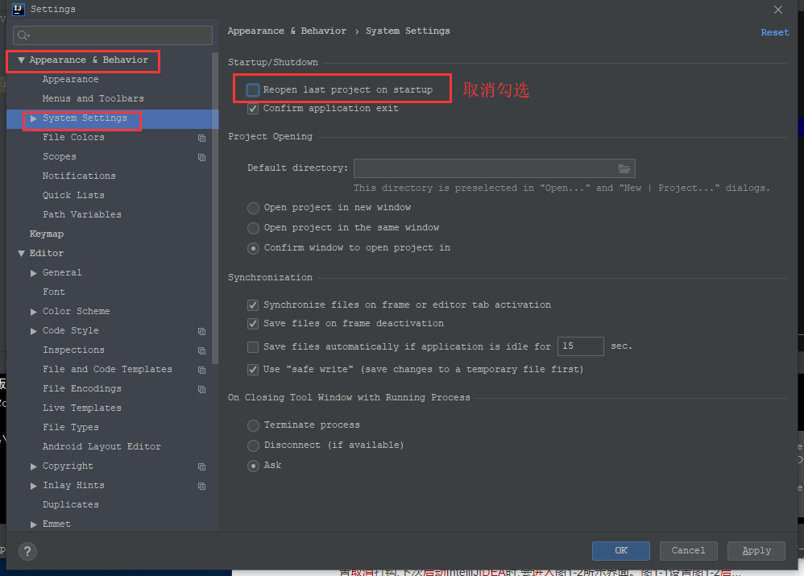Click inside the settings search field
The width and height of the screenshot is (804, 576).
[113, 35]
